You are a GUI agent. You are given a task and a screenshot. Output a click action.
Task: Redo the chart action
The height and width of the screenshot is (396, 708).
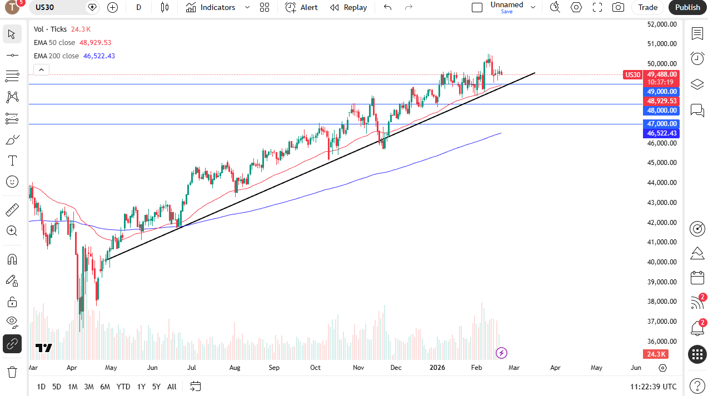[x=409, y=7]
